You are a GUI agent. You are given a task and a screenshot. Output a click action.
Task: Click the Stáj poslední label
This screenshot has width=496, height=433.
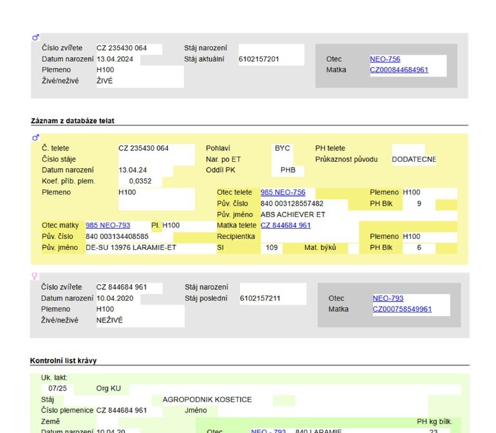click(x=206, y=298)
